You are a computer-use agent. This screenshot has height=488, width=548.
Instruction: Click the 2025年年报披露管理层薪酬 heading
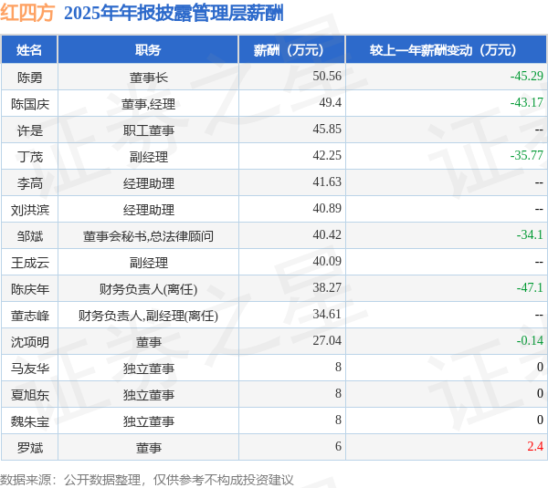[x=174, y=14]
